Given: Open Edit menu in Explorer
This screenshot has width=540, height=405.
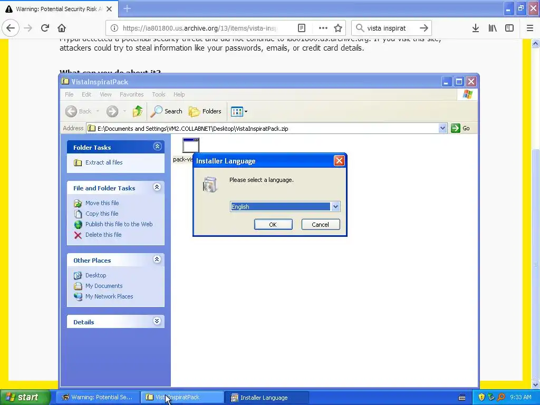Looking at the screenshot, I should (86, 94).
